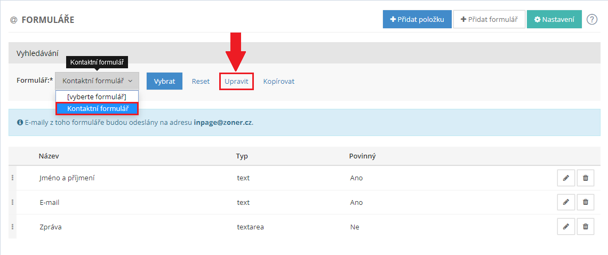Edit the Jméno a příjmení row pencil icon
This screenshot has width=608, height=255.
pyautogui.click(x=566, y=178)
